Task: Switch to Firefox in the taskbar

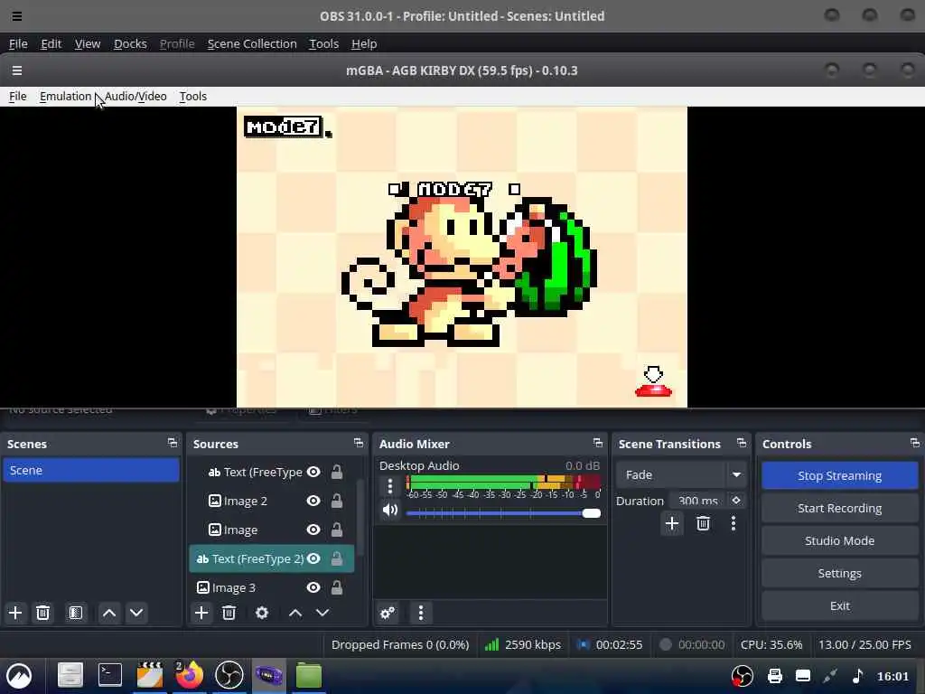Action: pos(189,674)
